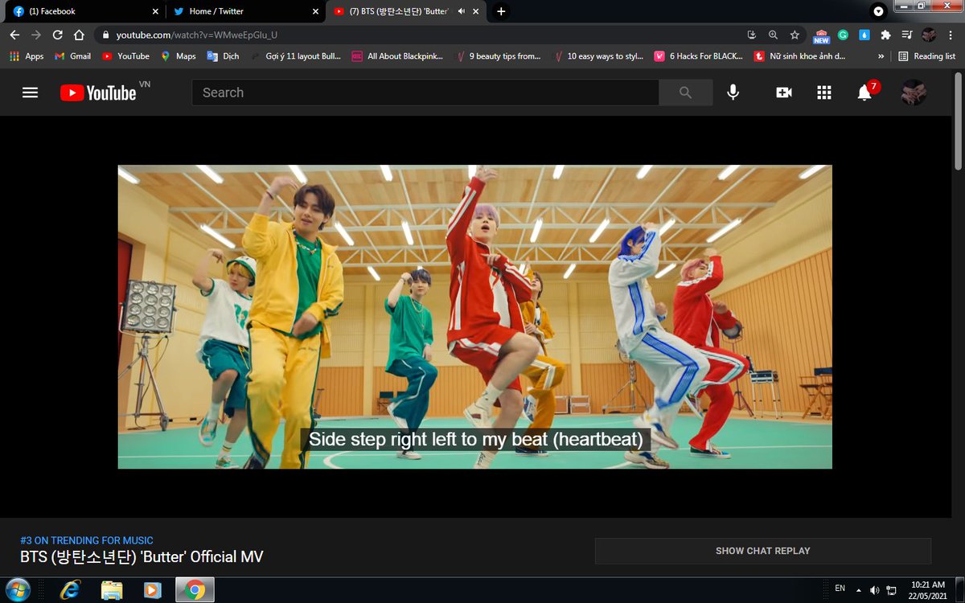Open the NEW badge extension icon
Image resolution: width=965 pixels, height=603 pixels.
tap(821, 35)
